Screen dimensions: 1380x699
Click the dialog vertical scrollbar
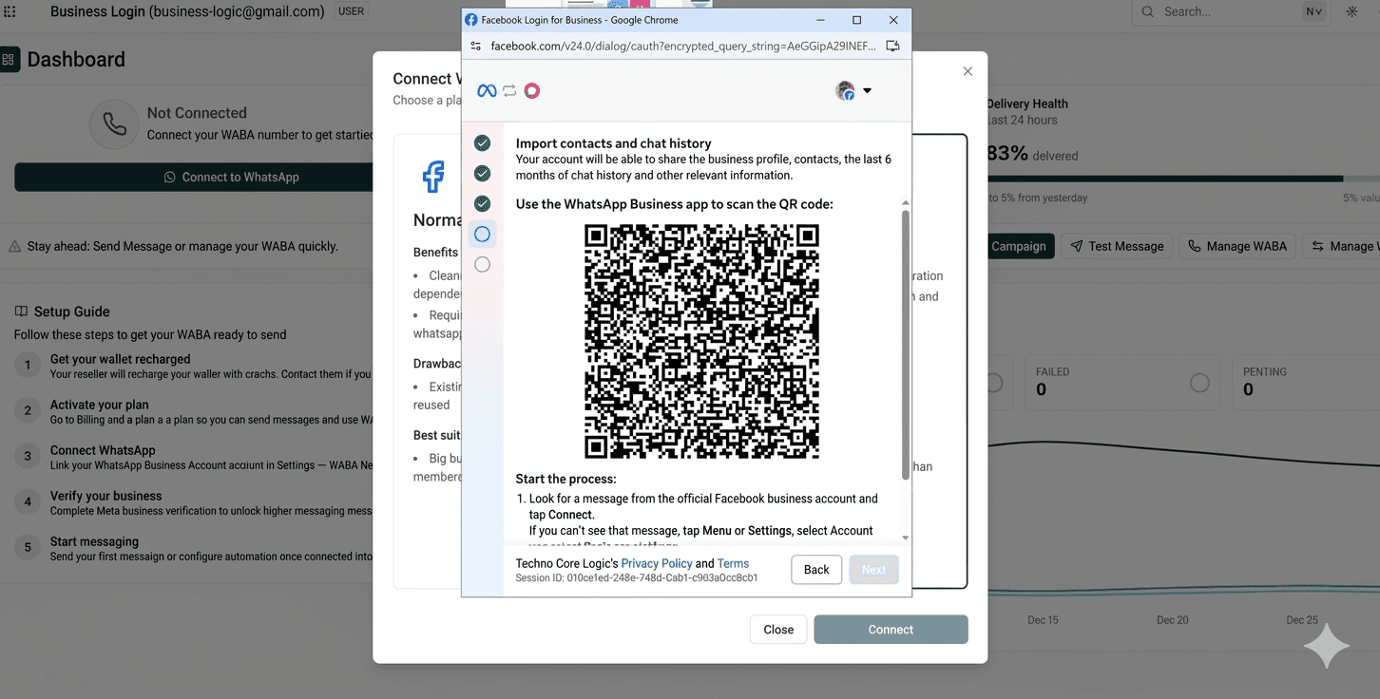906,344
